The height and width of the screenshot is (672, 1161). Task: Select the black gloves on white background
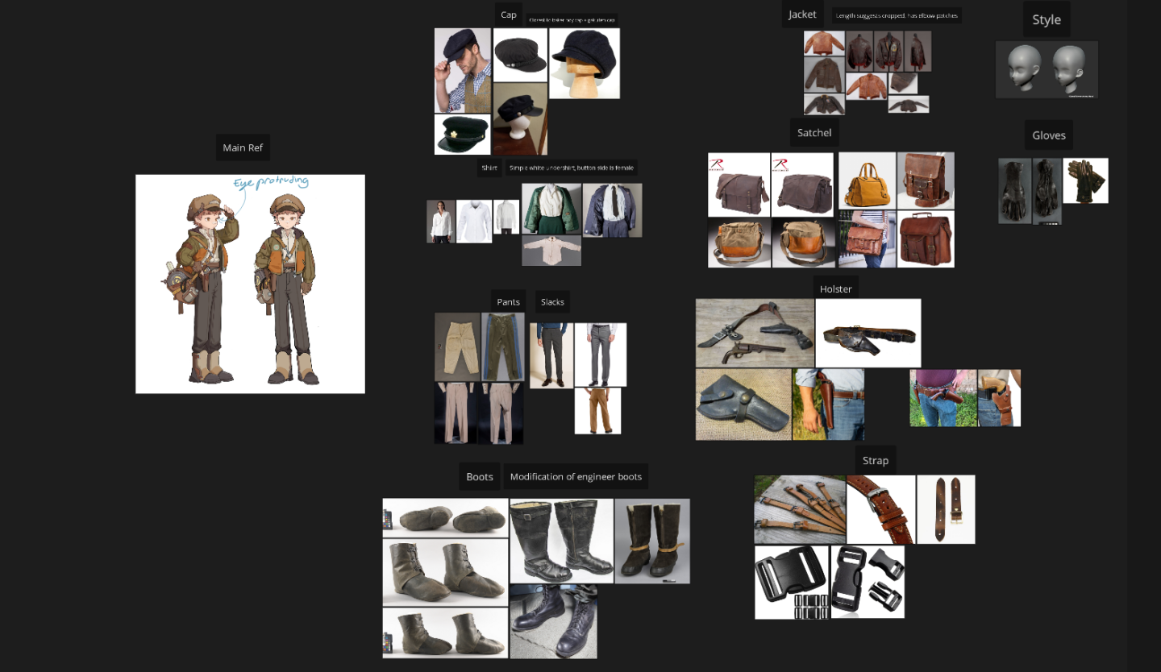[x=1085, y=180]
